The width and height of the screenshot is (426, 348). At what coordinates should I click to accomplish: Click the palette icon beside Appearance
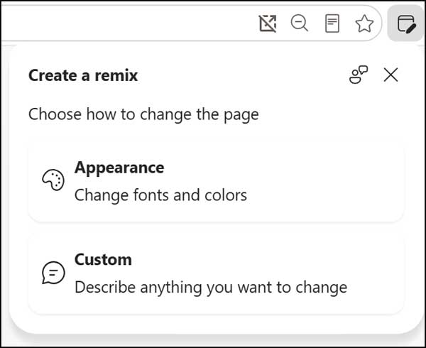pyautogui.click(x=53, y=180)
